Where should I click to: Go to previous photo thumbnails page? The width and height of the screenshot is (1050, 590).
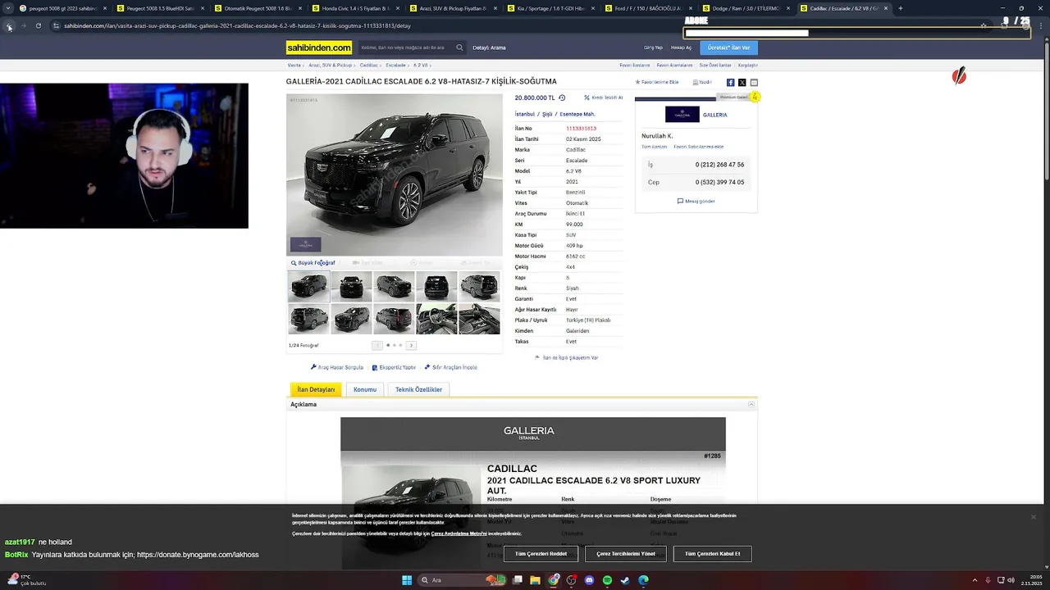377,346
